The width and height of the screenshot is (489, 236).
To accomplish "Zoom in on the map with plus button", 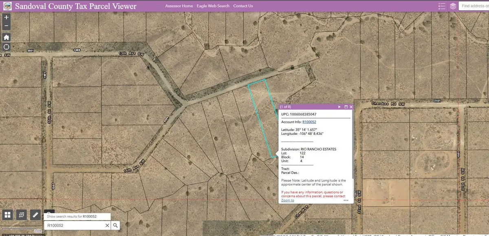I will tap(7, 18).
